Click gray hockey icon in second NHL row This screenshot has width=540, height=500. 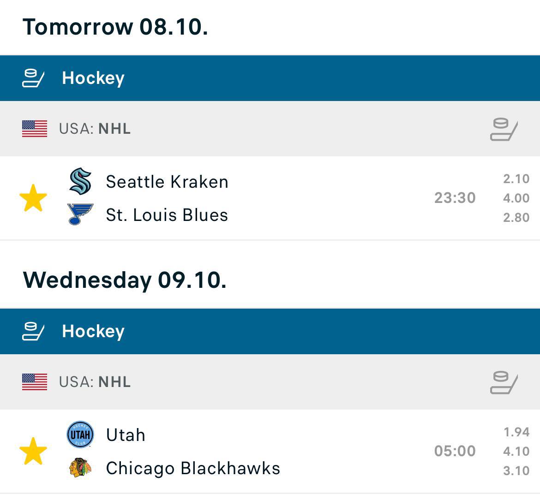504,382
